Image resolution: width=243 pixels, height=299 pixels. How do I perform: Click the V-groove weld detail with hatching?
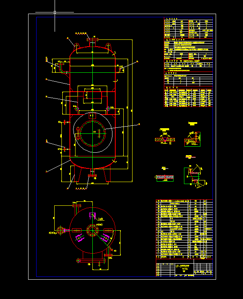pos(165,139)
